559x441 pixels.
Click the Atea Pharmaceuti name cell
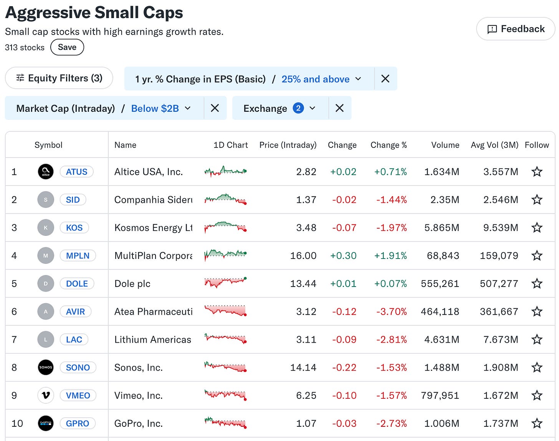tap(153, 312)
